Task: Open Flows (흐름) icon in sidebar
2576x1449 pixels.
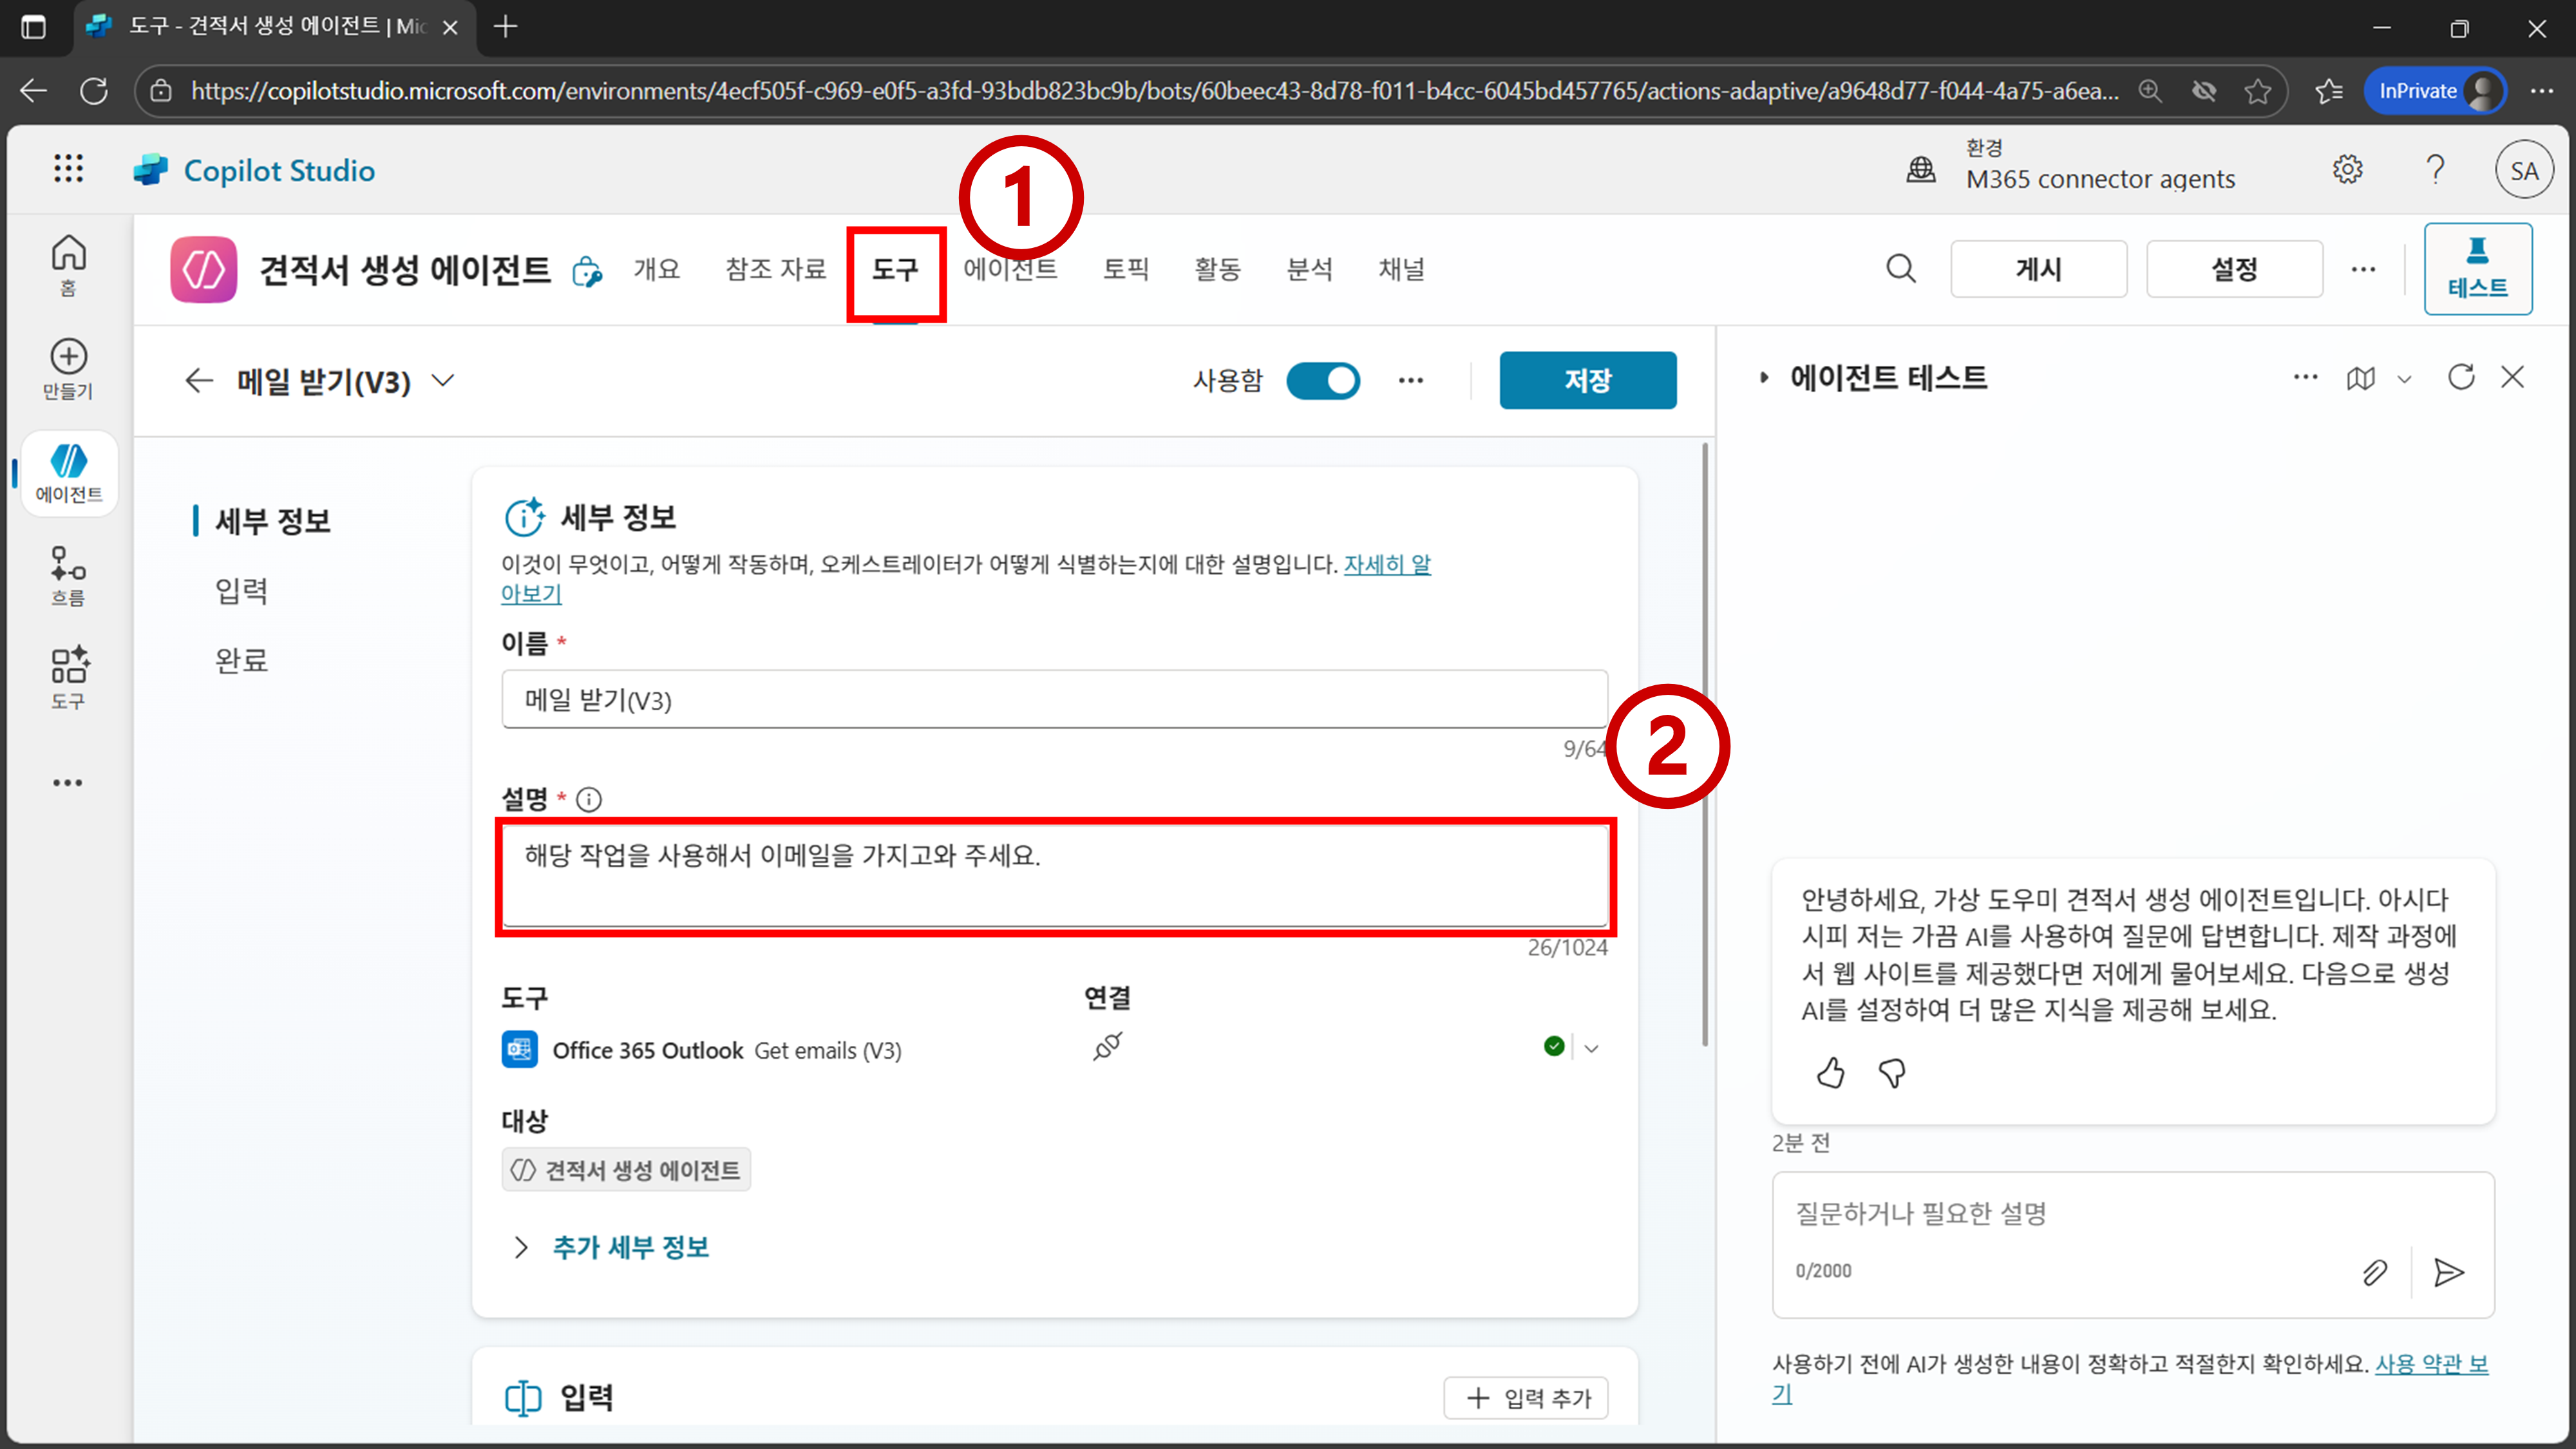Action: click(x=68, y=574)
